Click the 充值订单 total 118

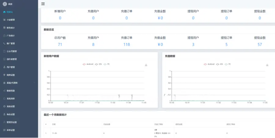(127, 44)
